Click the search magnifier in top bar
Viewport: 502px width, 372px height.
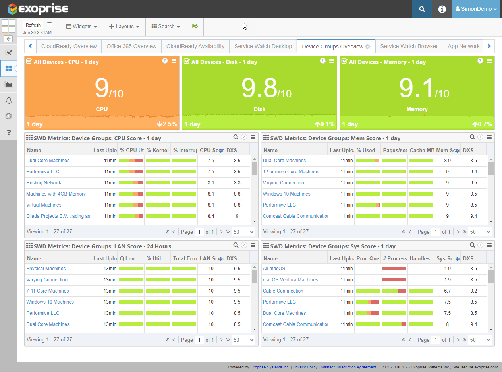[422, 9]
